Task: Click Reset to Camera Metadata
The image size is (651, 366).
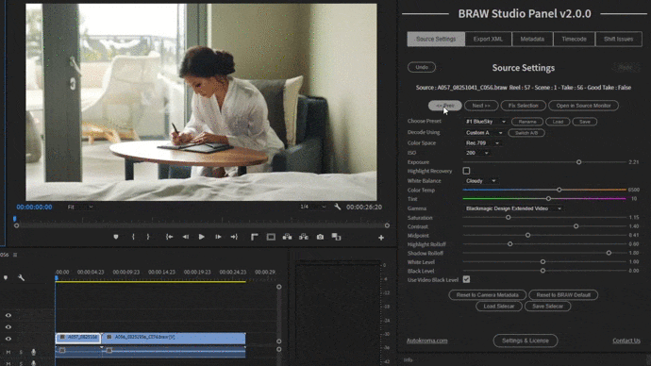Action: 488,295
